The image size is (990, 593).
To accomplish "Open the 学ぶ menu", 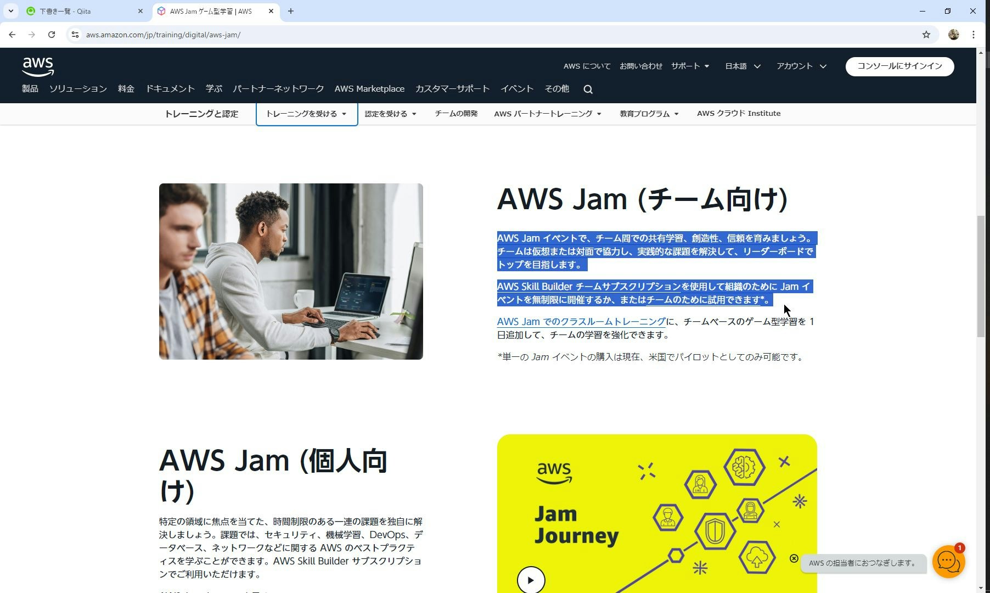I will point(214,89).
